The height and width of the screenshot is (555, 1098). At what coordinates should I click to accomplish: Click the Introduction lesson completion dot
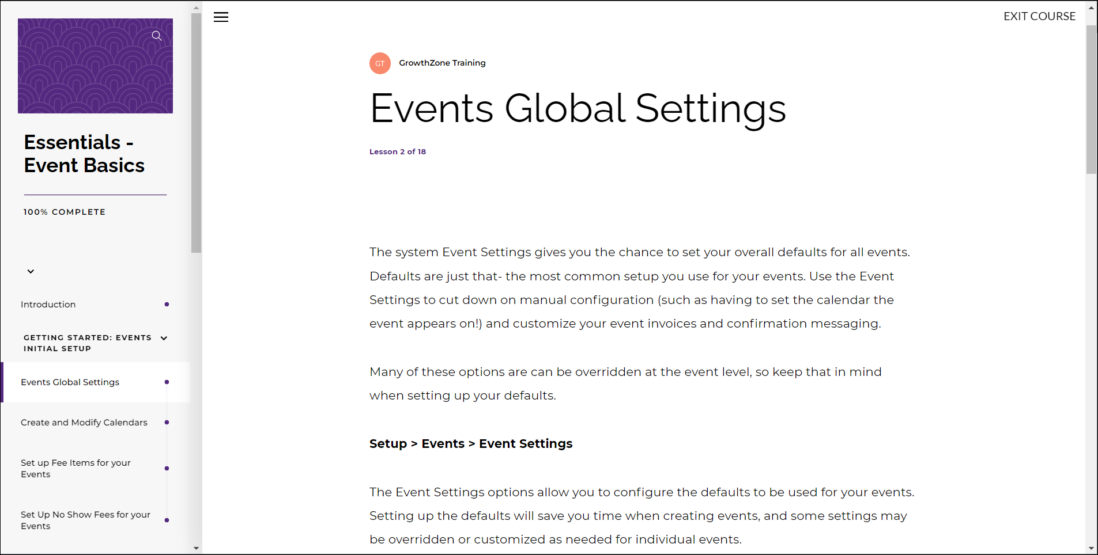pyautogui.click(x=167, y=305)
